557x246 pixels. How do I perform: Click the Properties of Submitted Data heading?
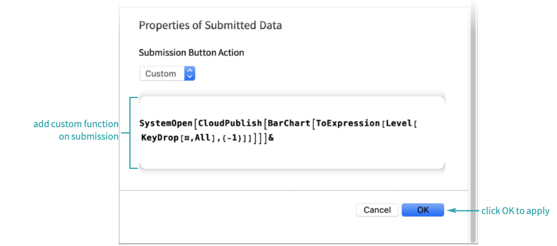coord(210,25)
